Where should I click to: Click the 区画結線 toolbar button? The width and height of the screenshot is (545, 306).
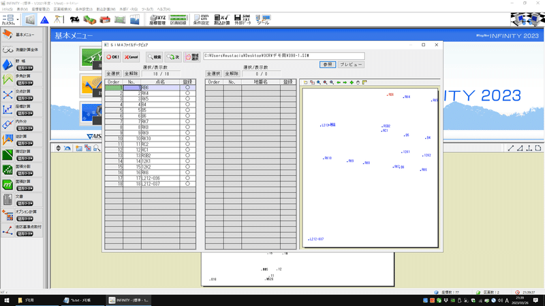tap(178, 20)
